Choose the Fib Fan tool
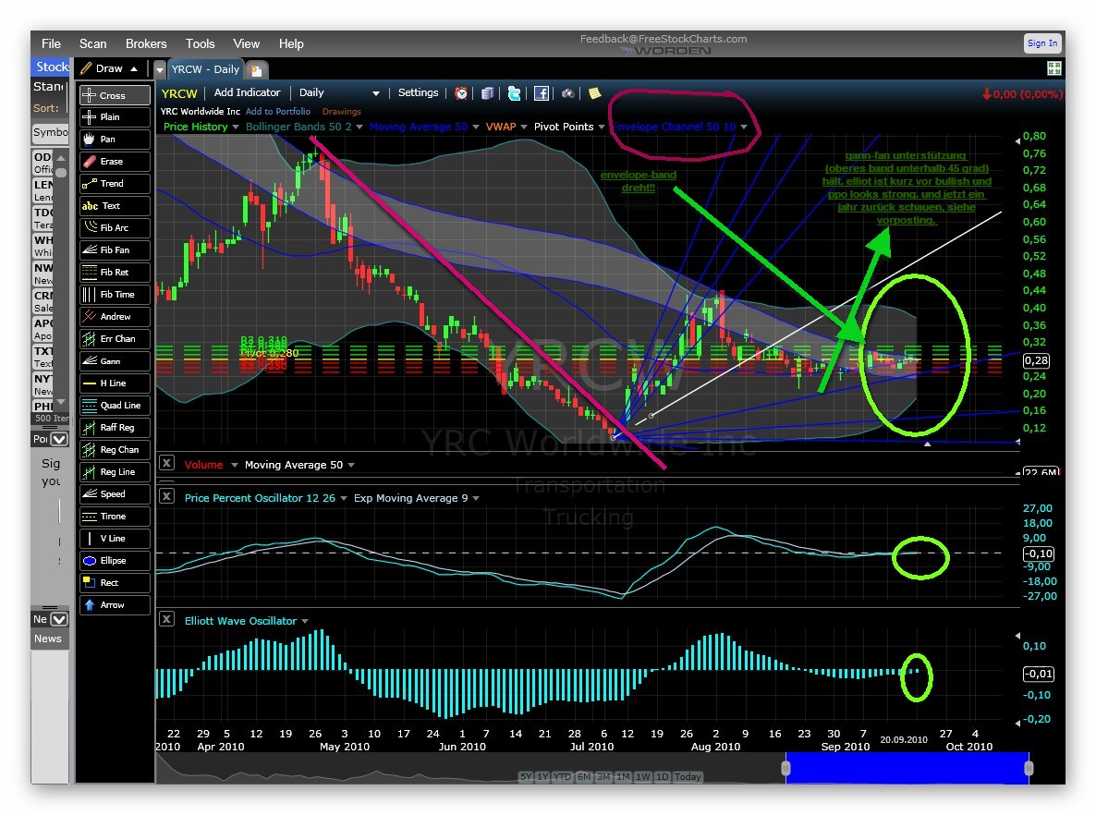This screenshot has height=815, width=1096. 115,249
